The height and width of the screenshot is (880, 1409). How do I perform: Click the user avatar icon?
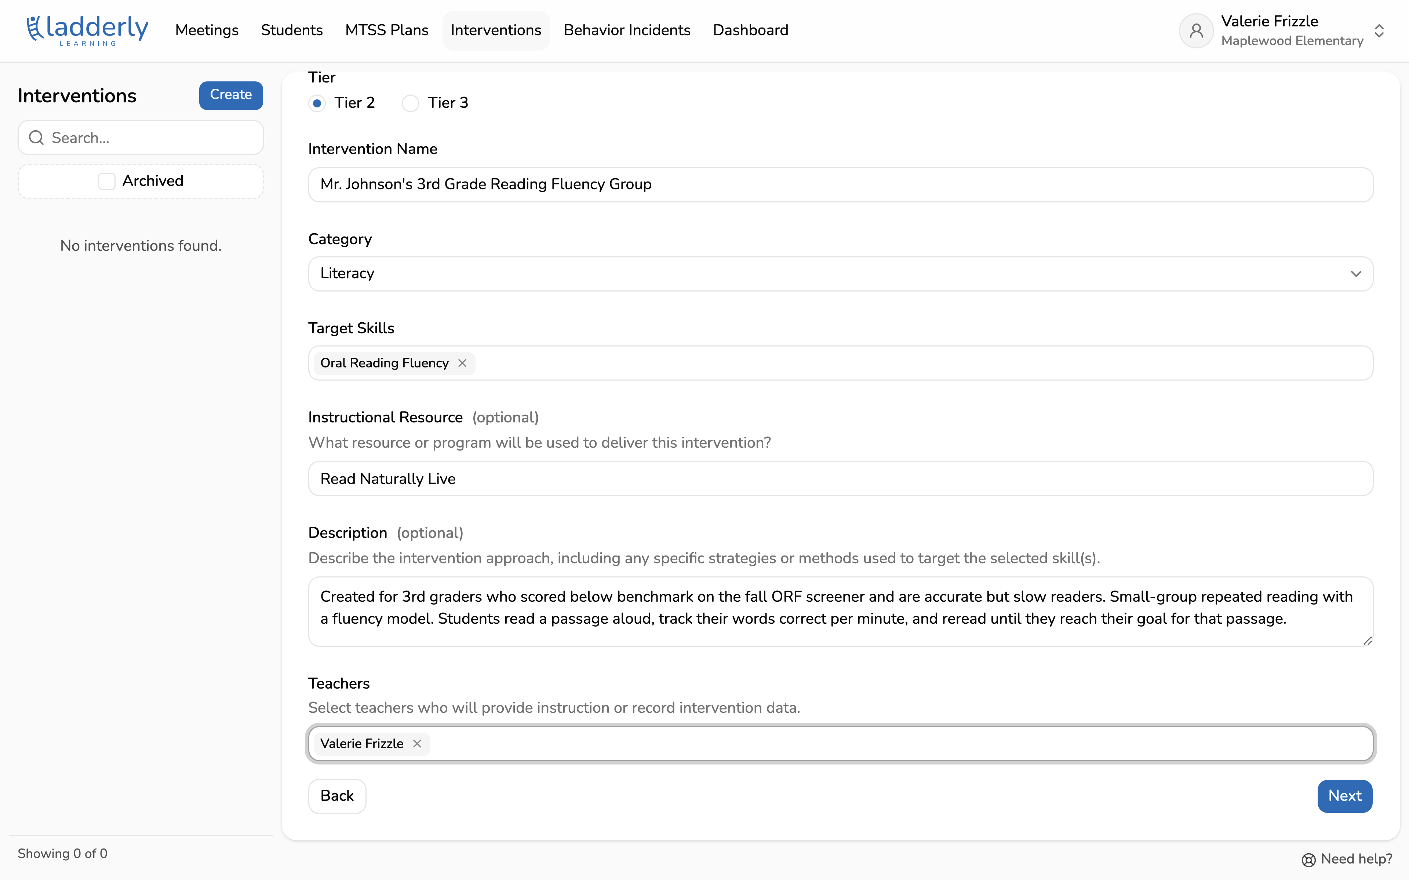[x=1196, y=30]
